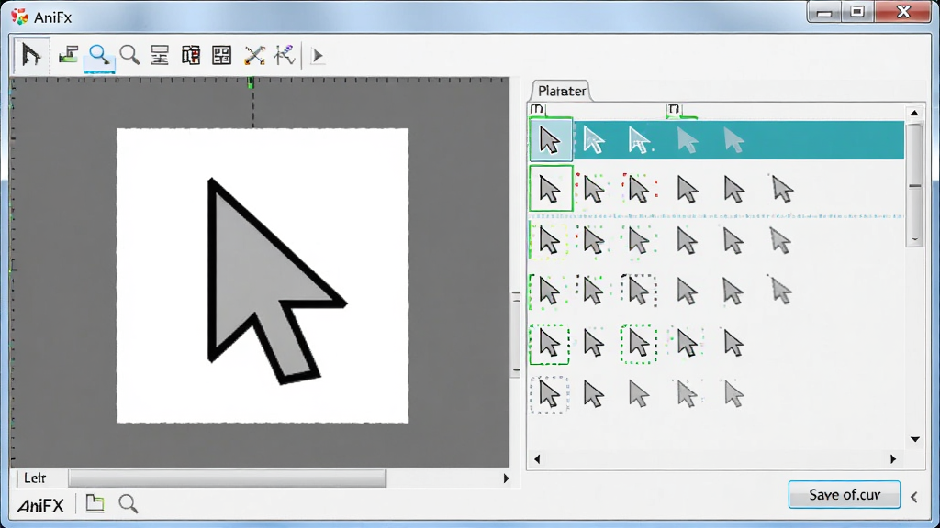This screenshot has height=528, width=940.
Task: Select the first cursor frame in the bottom row
Action: [x=549, y=395]
